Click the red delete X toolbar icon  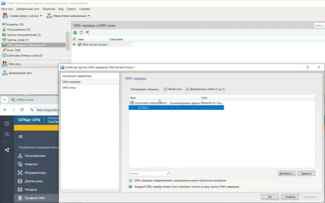coord(87,32)
